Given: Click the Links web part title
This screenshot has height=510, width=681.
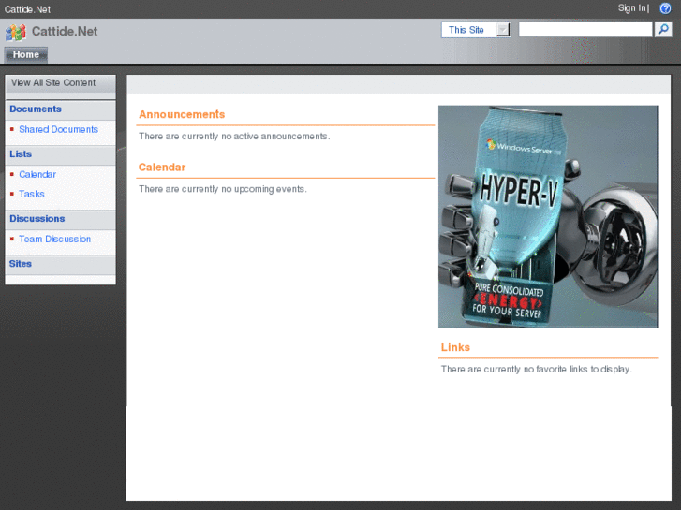Looking at the screenshot, I should 455,348.
